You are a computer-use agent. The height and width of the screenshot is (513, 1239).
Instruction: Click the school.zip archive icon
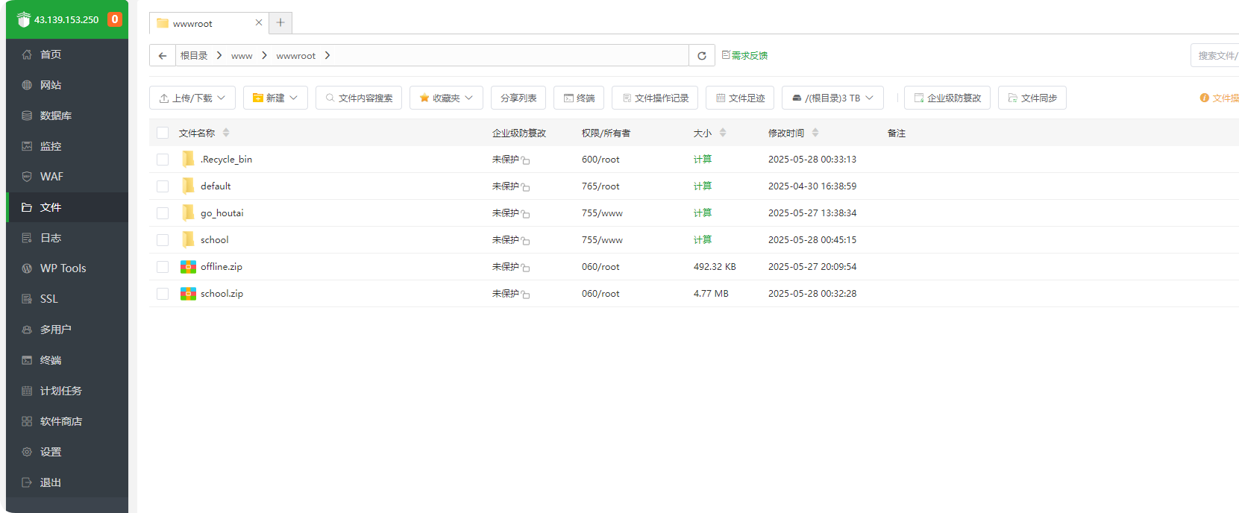(188, 294)
